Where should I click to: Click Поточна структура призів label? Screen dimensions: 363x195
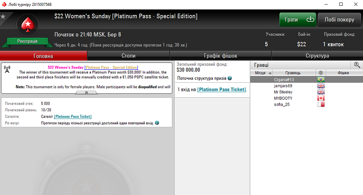[x=202, y=78]
